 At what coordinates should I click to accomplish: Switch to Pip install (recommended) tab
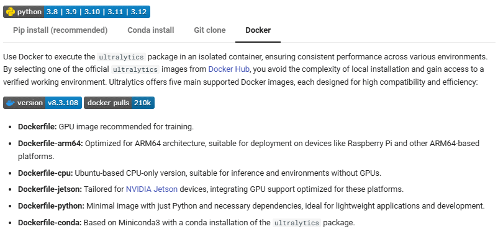[60, 30]
